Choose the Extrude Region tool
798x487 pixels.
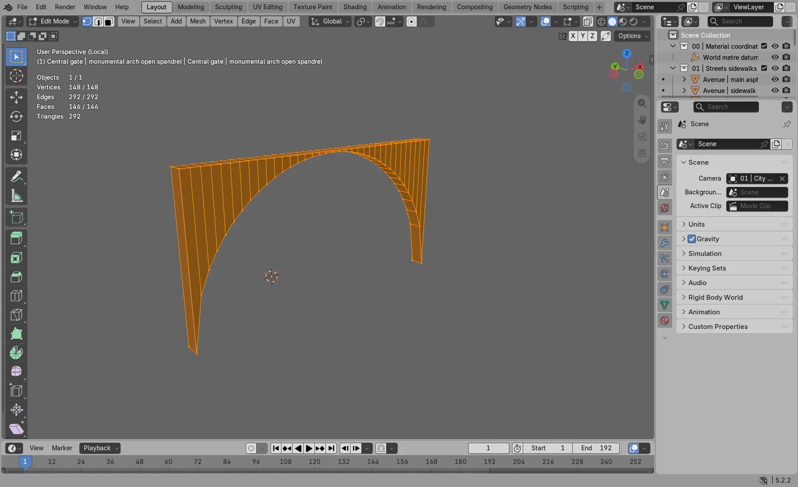(16, 239)
